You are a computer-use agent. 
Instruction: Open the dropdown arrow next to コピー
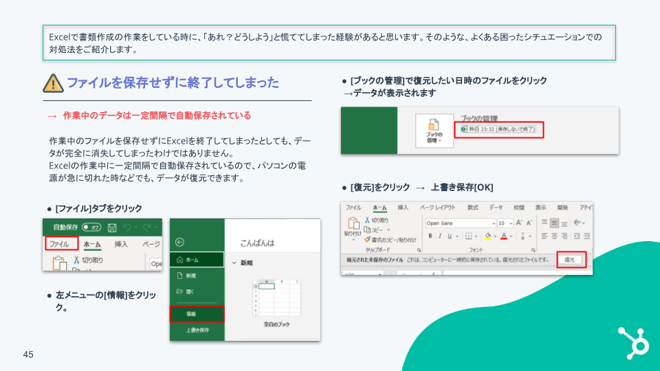tap(388, 230)
